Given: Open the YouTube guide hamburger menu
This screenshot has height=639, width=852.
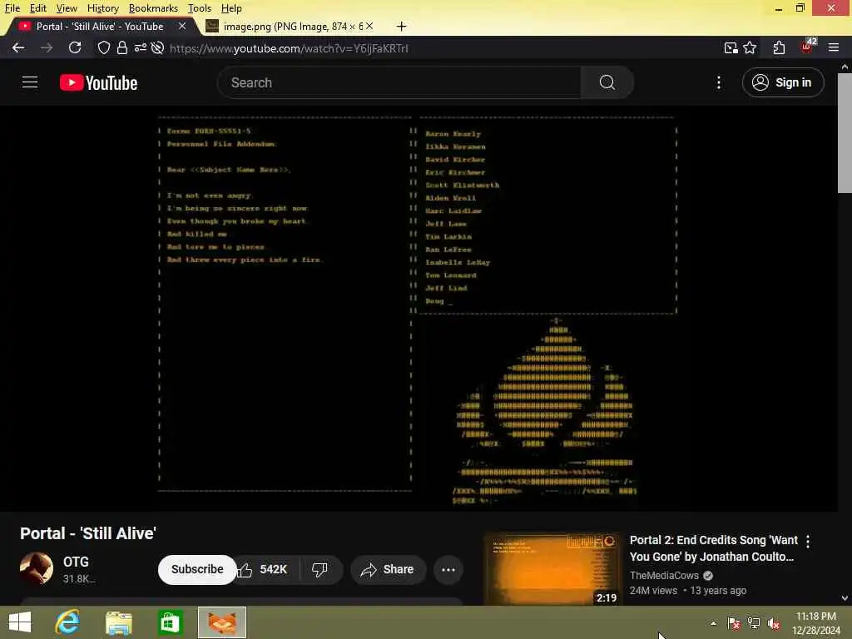Looking at the screenshot, I should (x=30, y=82).
